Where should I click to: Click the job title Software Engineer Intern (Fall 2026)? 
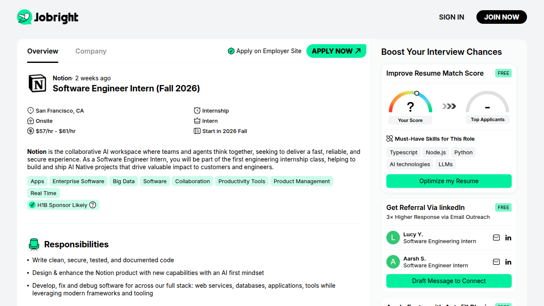[126, 88]
